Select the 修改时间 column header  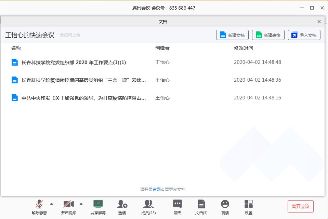click(x=244, y=48)
